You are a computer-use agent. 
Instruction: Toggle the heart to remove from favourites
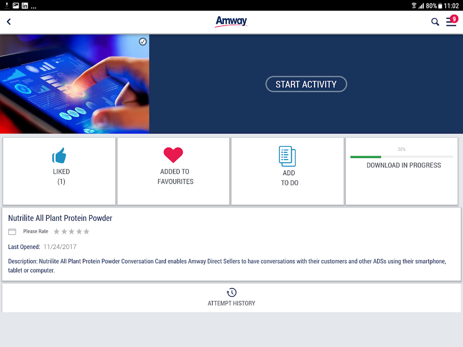click(x=174, y=155)
